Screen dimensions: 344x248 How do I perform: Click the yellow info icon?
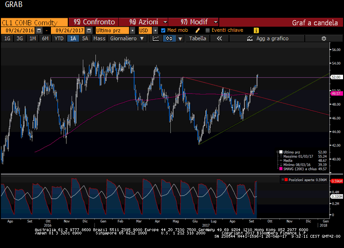256,30
